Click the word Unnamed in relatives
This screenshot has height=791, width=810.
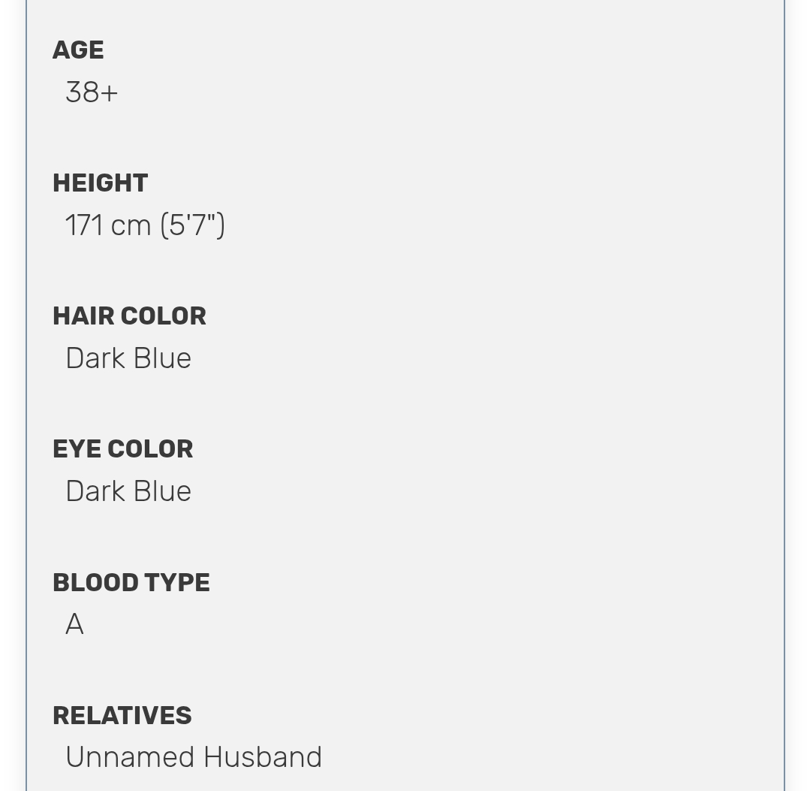(x=130, y=757)
